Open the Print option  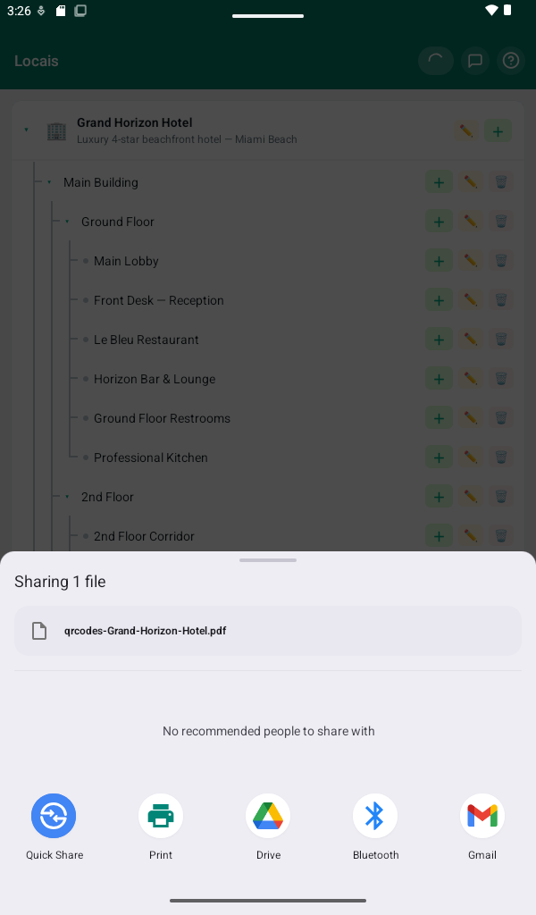coord(161,827)
